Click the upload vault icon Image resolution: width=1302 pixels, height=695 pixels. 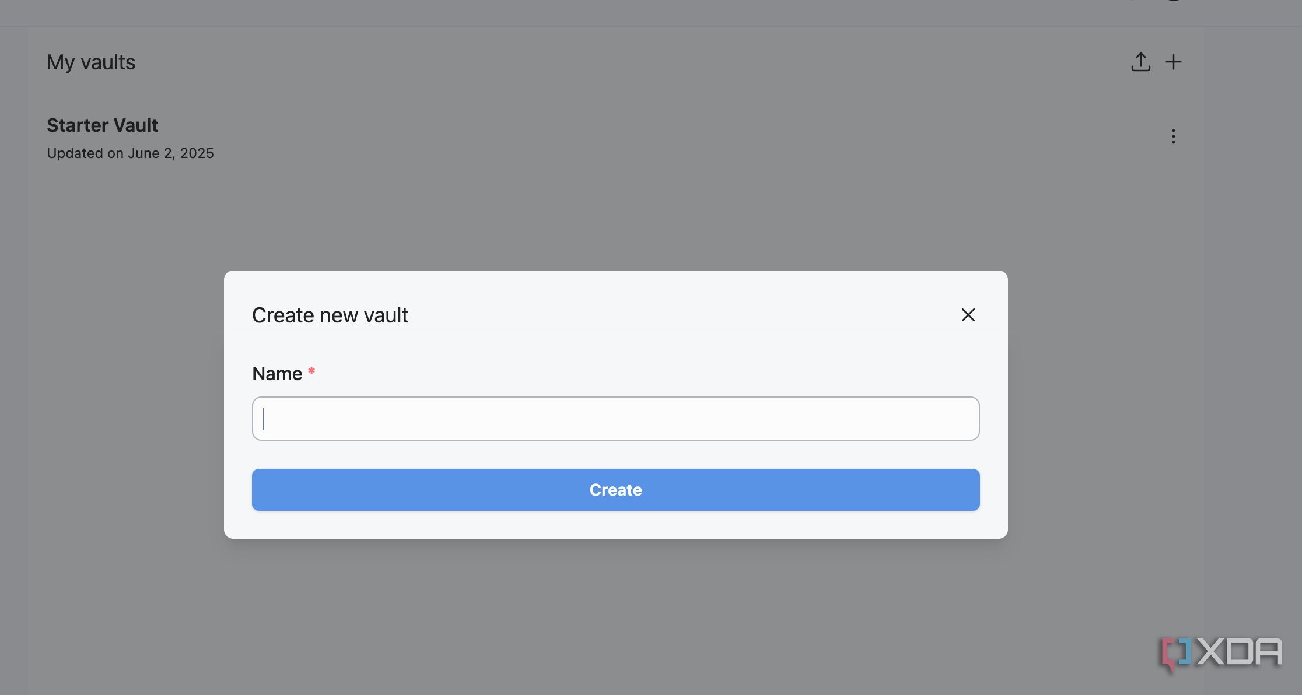[x=1140, y=62]
